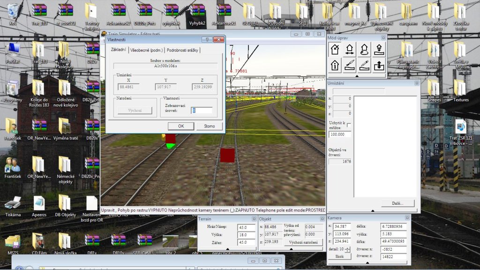Screen dimensions: 480x270
Task: Toggle the 'Uchytit k mřížce' checkbox
Action: point(348,125)
